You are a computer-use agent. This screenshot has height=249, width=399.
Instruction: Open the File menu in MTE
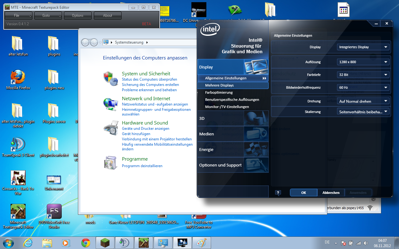pos(18,16)
